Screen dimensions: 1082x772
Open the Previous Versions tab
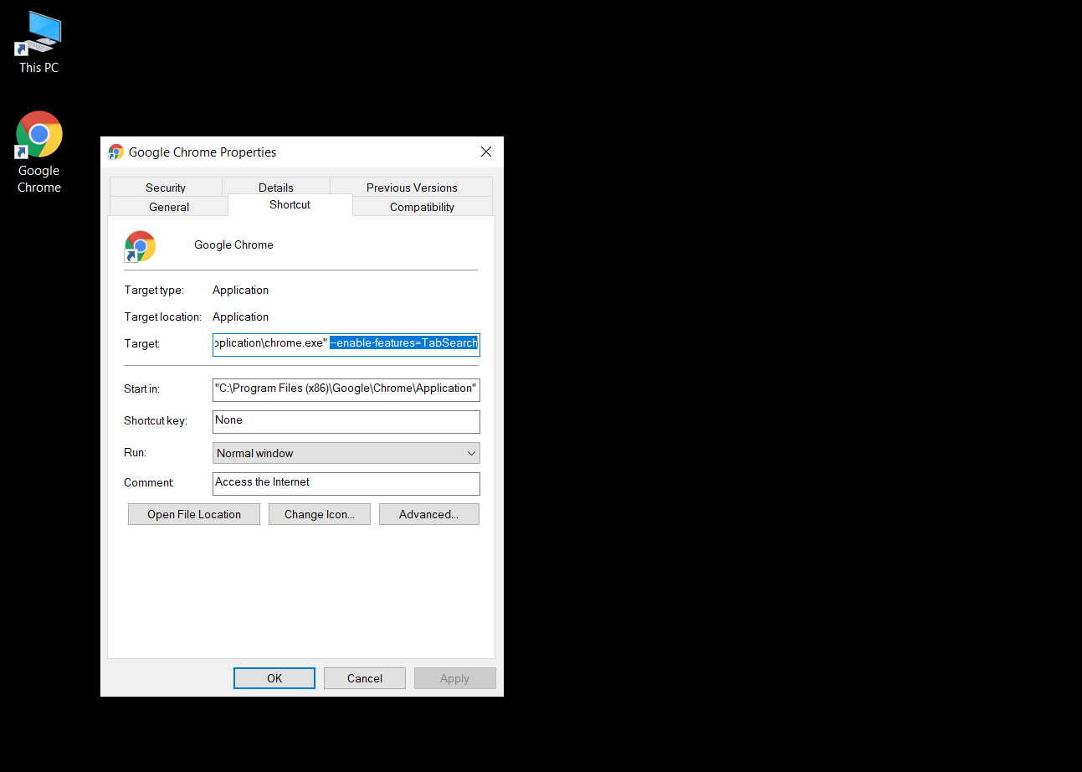(411, 187)
